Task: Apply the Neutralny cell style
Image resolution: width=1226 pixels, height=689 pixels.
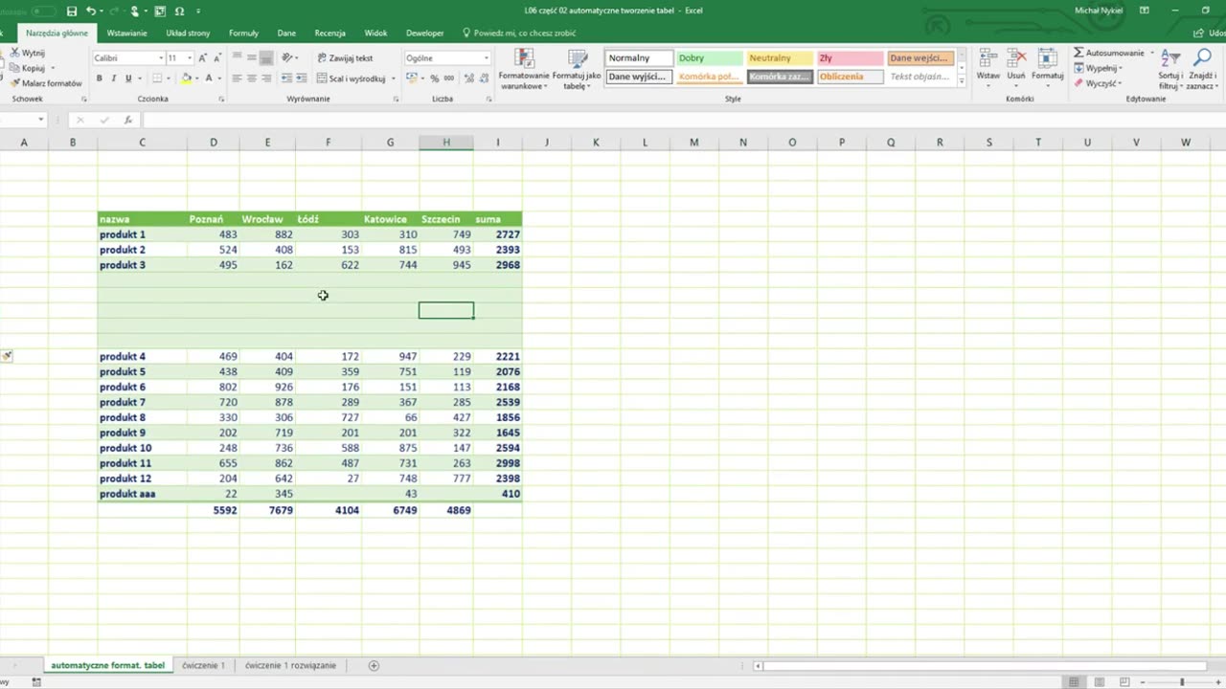Action: click(780, 58)
